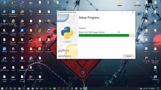Image resolution: width=161 pixels, height=90 pixels.
Task: Select the Firefox desktop shortcut
Action: click(22, 13)
